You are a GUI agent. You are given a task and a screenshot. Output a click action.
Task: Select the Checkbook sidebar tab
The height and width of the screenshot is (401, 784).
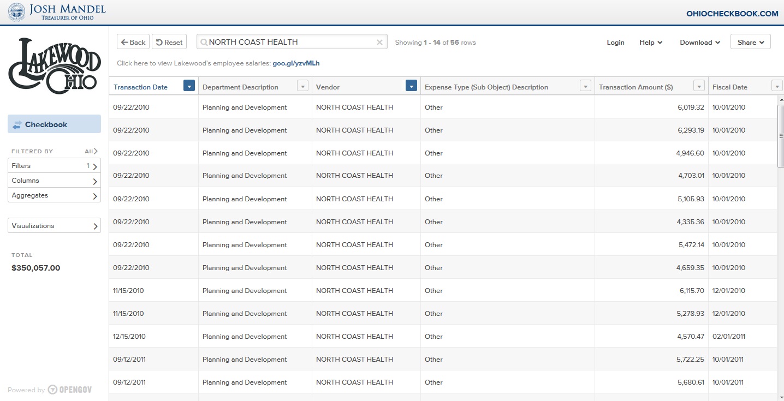pos(54,124)
